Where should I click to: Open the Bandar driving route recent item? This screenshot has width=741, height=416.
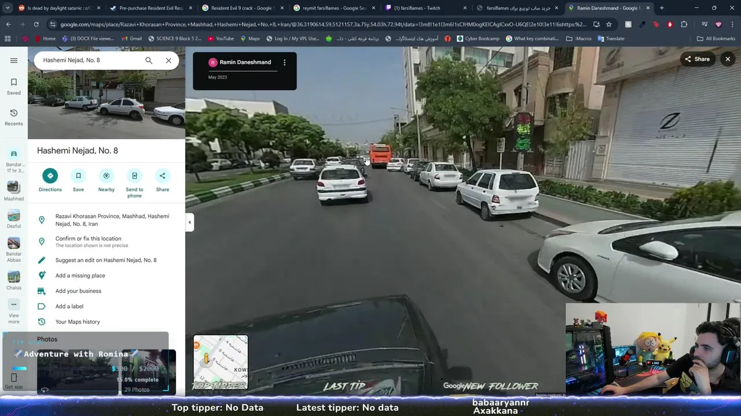pos(14,161)
